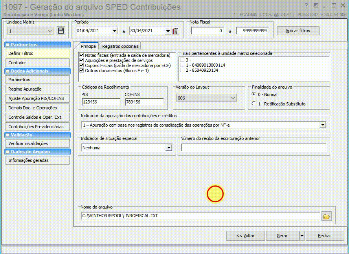The image size is (349, 254).
Task: Click the PIS code field 123456
Action: pos(101,102)
